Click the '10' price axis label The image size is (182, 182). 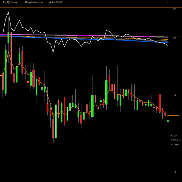pos(174,172)
